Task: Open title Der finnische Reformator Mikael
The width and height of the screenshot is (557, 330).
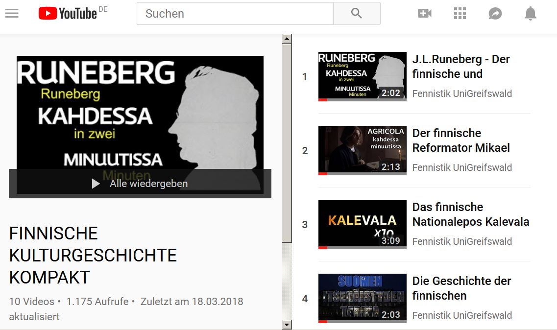Action: [461, 141]
